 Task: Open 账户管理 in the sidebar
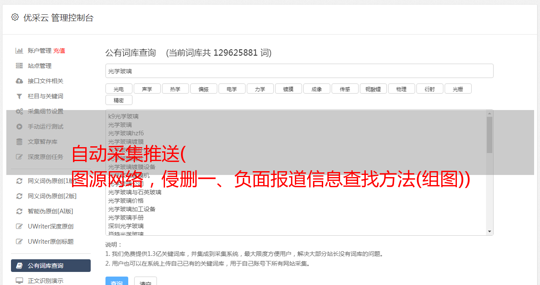pos(40,51)
